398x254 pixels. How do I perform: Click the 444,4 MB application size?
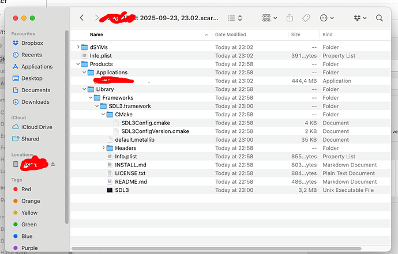pyautogui.click(x=304, y=81)
